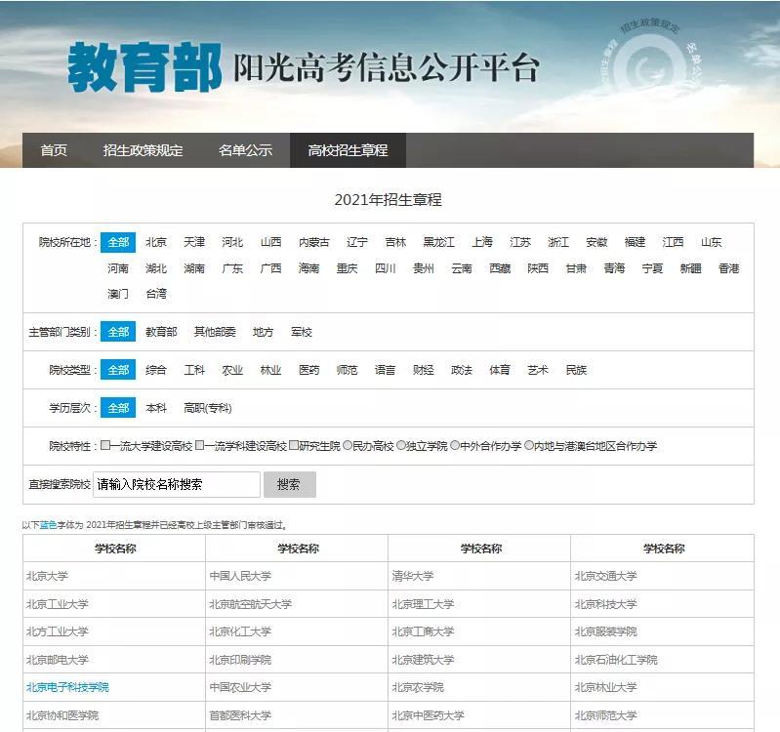The width and height of the screenshot is (780, 732).
Task: Open the 名单公示 navigation tab
Action: [245, 150]
